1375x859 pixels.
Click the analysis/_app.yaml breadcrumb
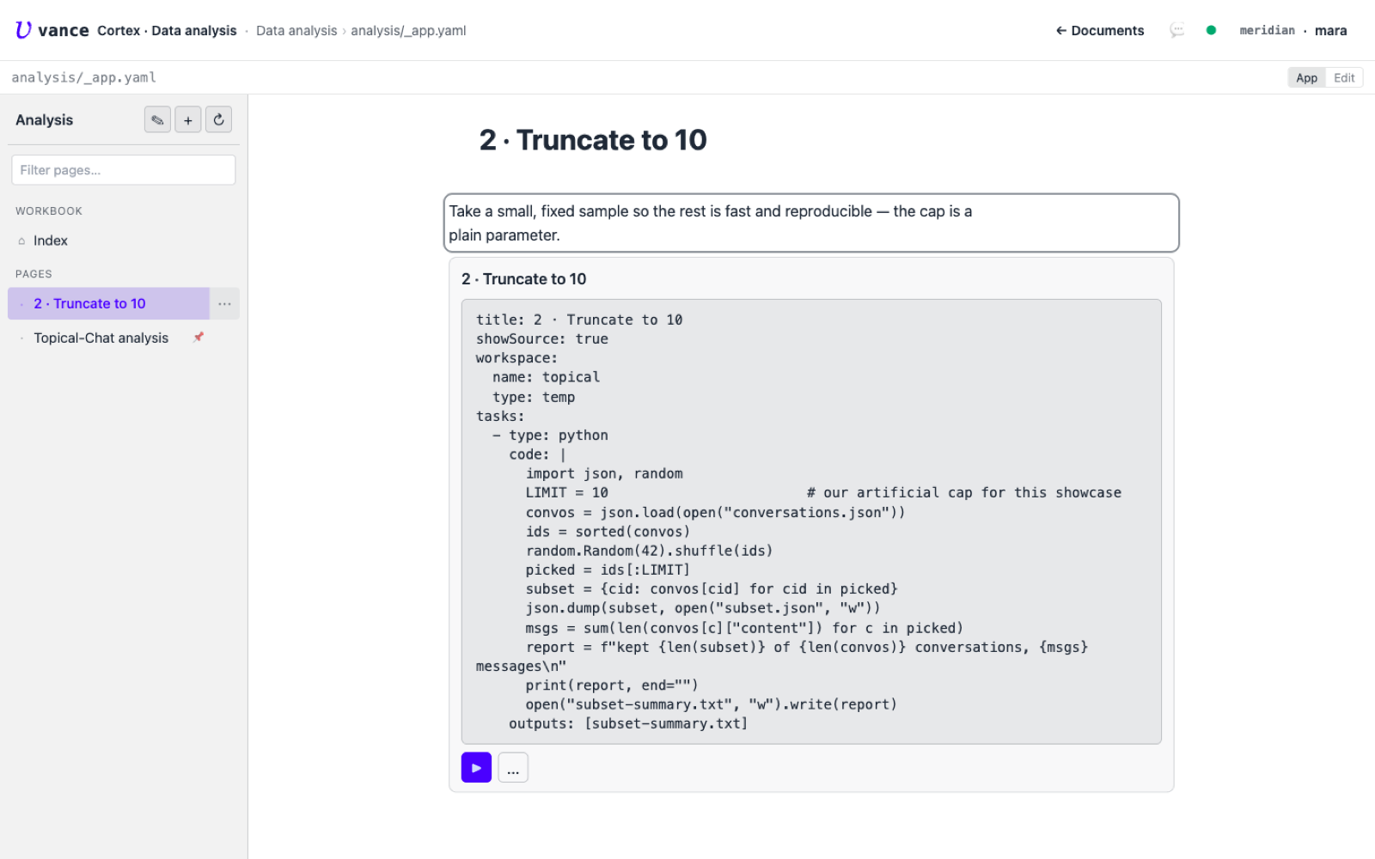point(408,30)
